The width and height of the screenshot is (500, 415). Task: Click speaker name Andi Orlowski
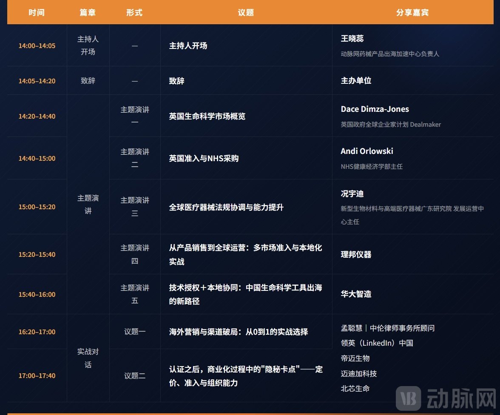click(367, 151)
